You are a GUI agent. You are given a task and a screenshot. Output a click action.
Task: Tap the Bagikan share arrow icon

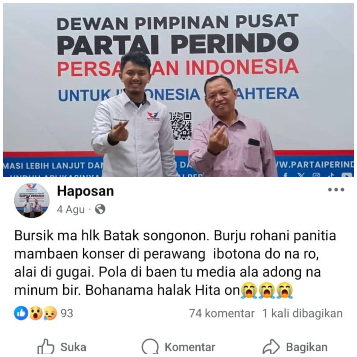click(x=271, y=347)
